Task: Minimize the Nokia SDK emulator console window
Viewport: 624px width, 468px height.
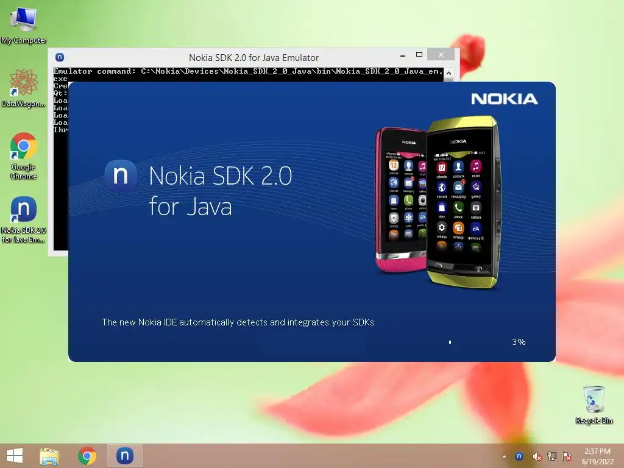Action: (403, 55)
